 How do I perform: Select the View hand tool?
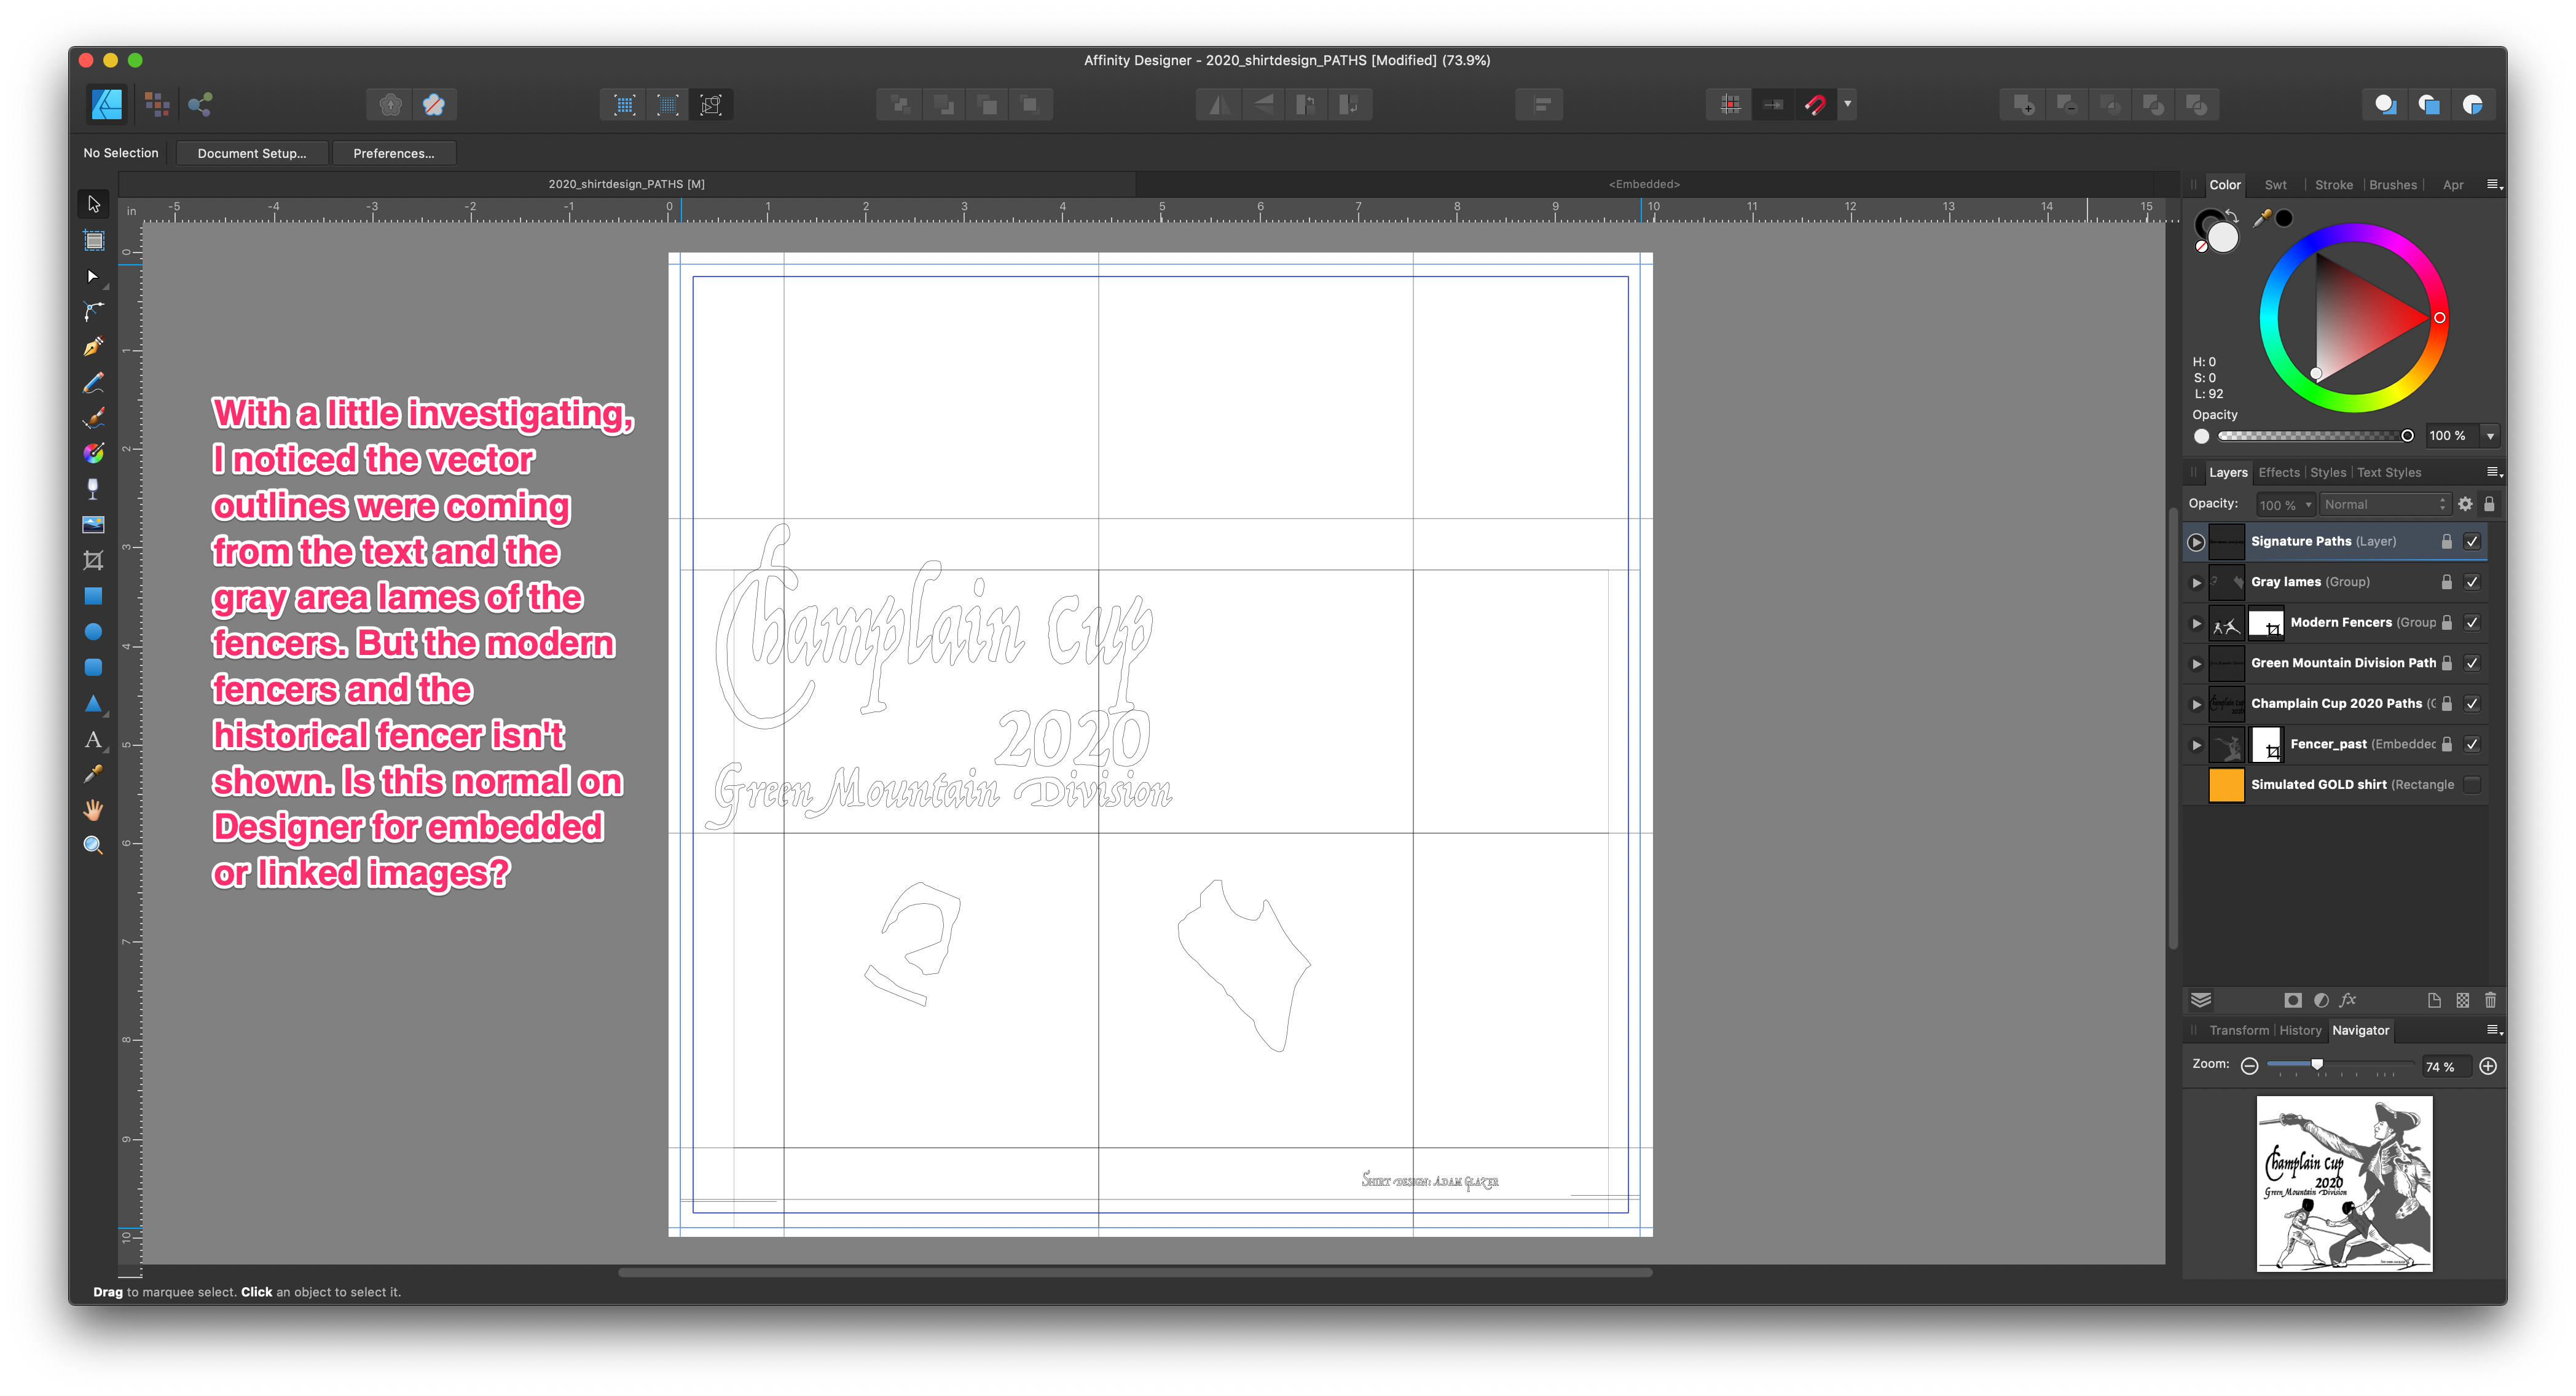click(x=93, y=810)
